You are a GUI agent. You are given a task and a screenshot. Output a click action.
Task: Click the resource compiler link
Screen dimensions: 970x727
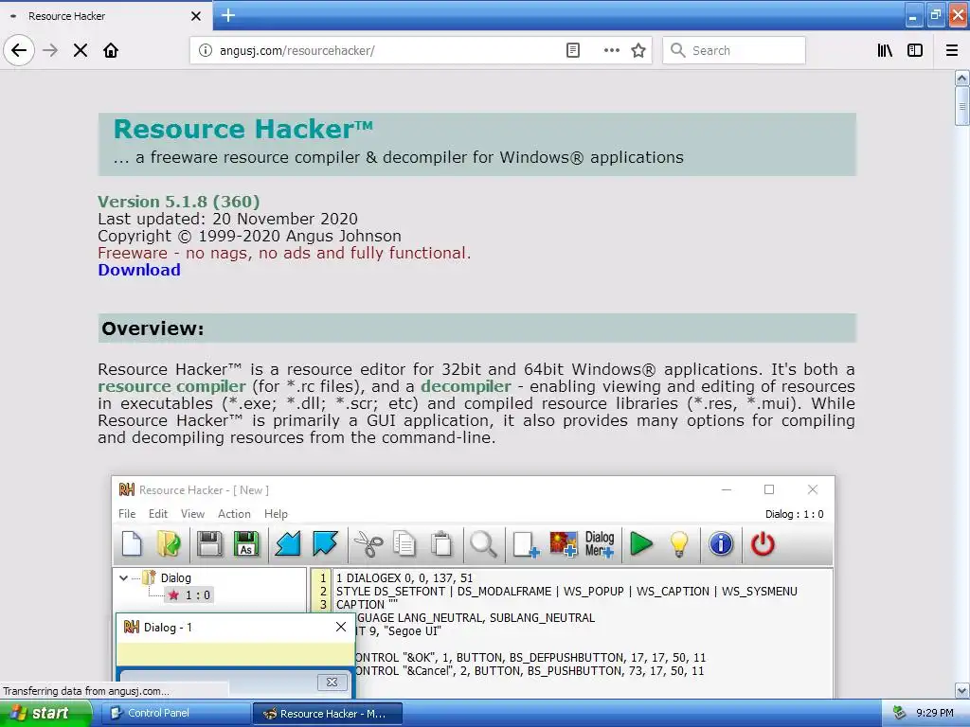point(172,386)
